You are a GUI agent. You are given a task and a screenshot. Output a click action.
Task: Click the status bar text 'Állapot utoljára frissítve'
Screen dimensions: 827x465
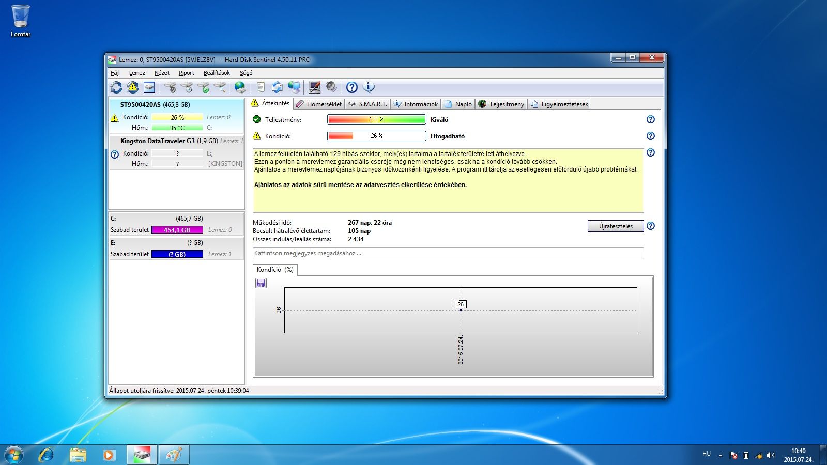pyautogui.click(x=179, y=391)
